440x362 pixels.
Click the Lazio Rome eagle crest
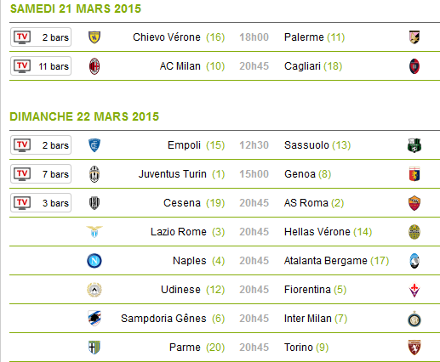[x=94, y=231]
